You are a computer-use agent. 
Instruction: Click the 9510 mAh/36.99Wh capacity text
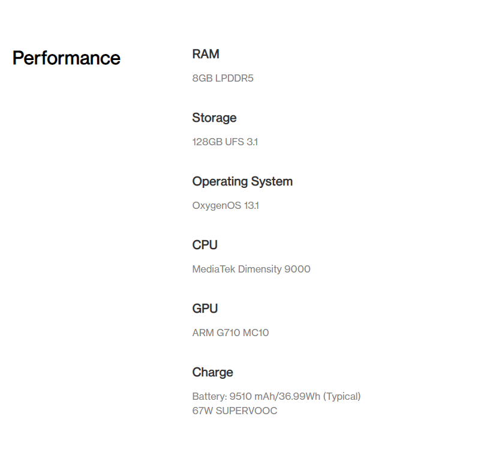pos(273,396)
